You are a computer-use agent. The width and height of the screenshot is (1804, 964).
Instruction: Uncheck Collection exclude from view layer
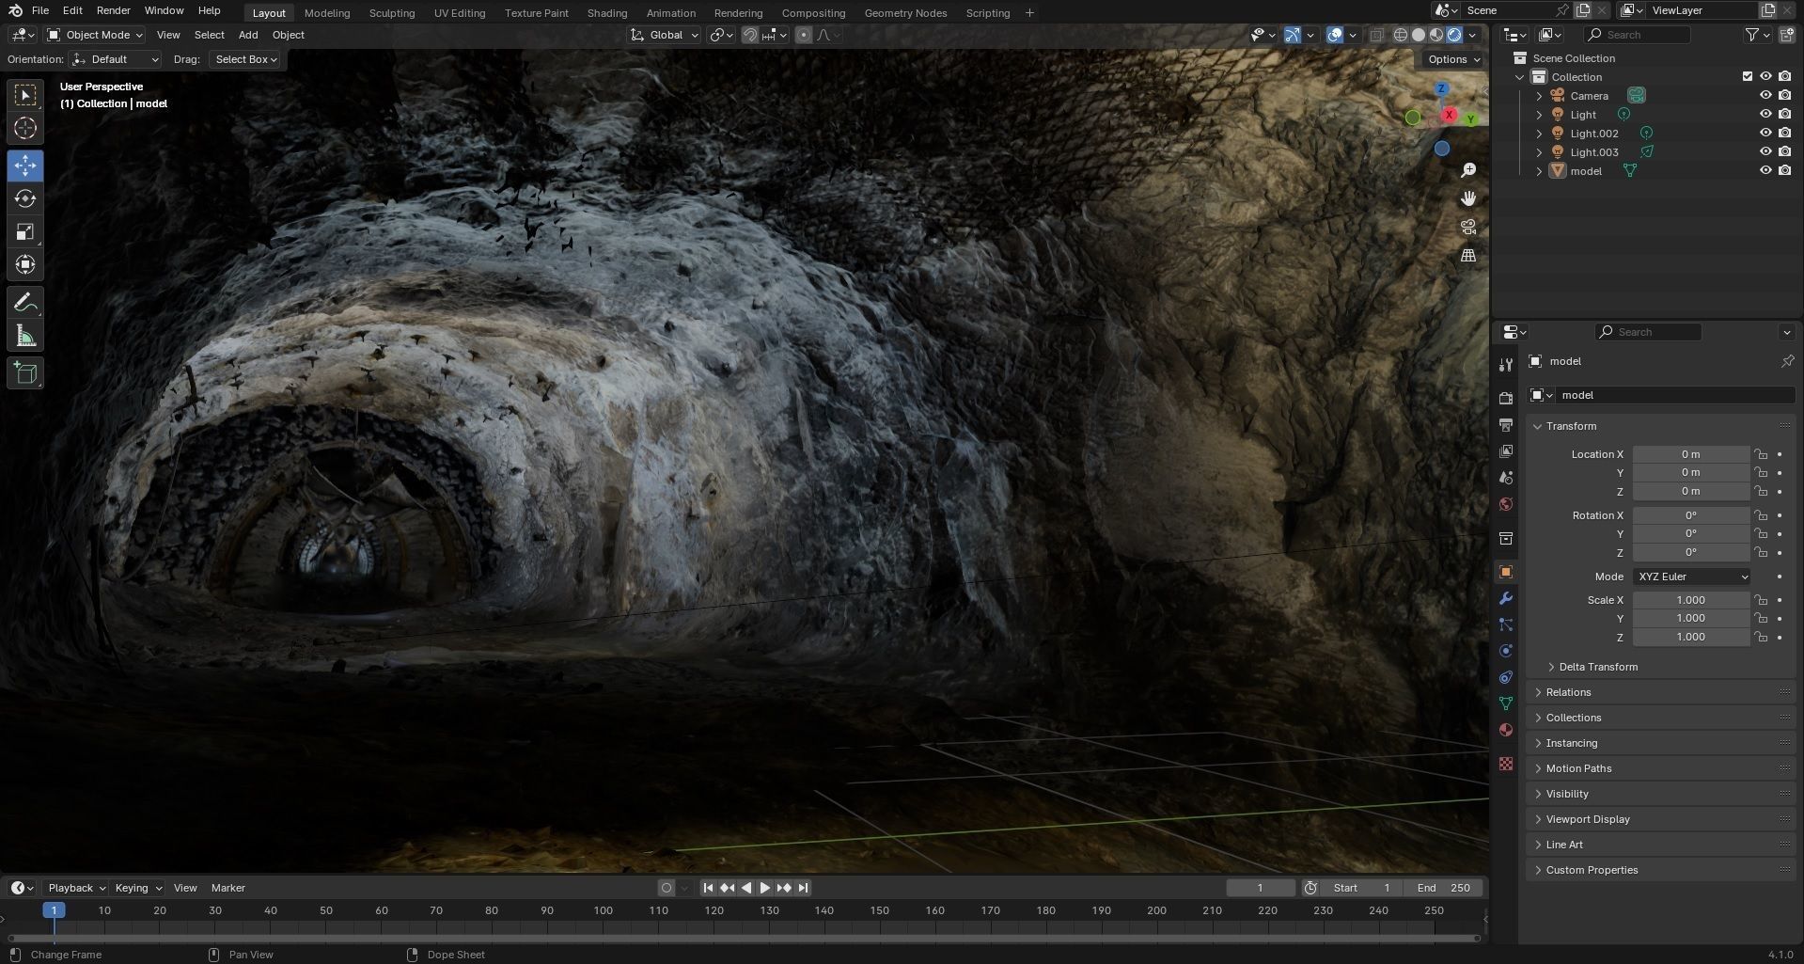point(1748,76)
